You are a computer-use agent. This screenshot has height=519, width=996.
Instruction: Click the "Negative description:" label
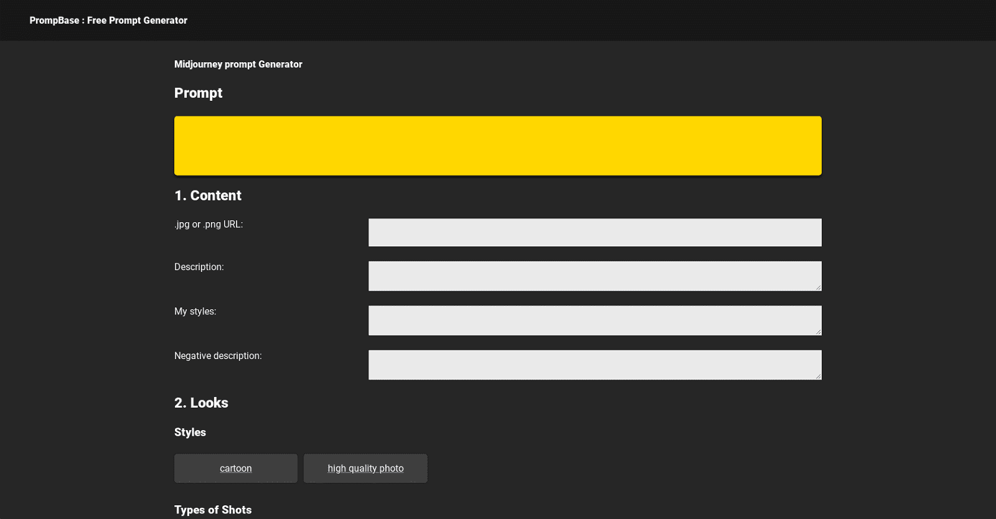(x=218, y=356)
